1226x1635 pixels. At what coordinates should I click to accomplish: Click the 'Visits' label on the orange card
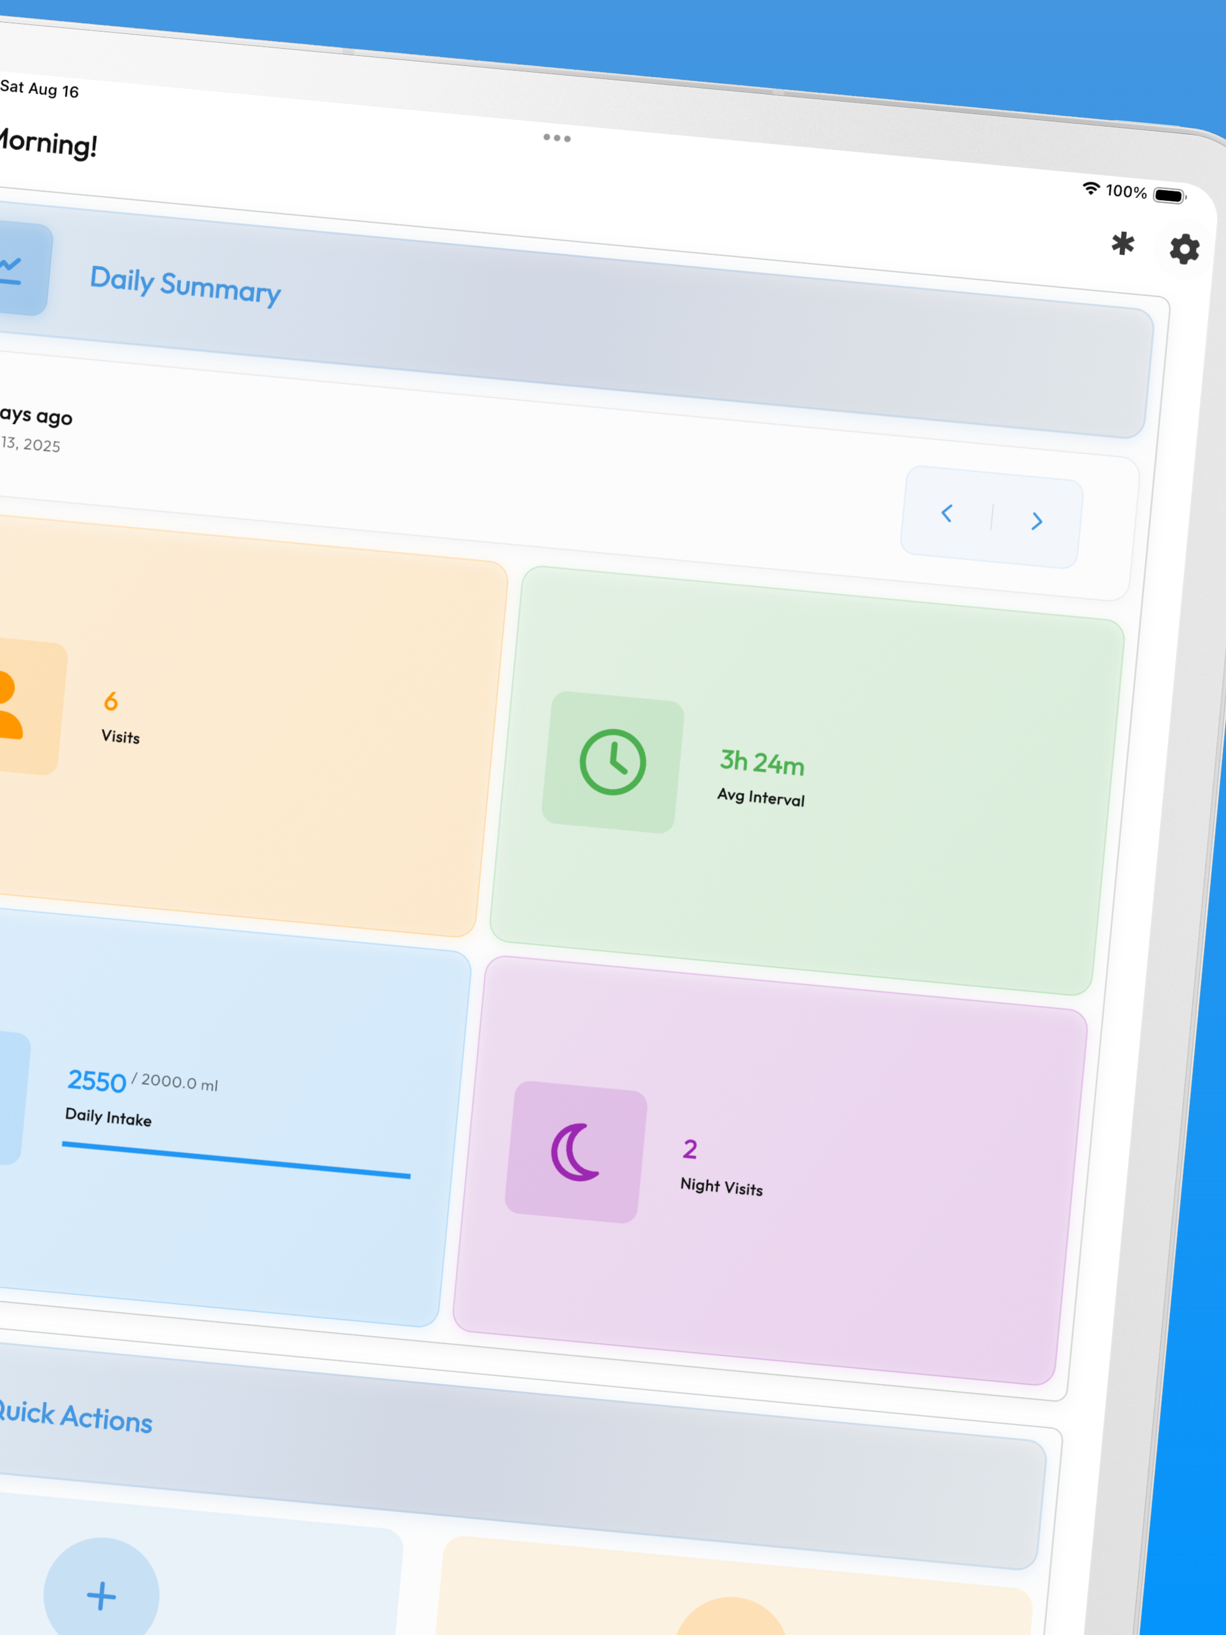pos(121,736)
